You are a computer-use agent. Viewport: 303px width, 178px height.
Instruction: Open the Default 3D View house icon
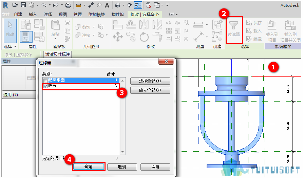(117, 5)
